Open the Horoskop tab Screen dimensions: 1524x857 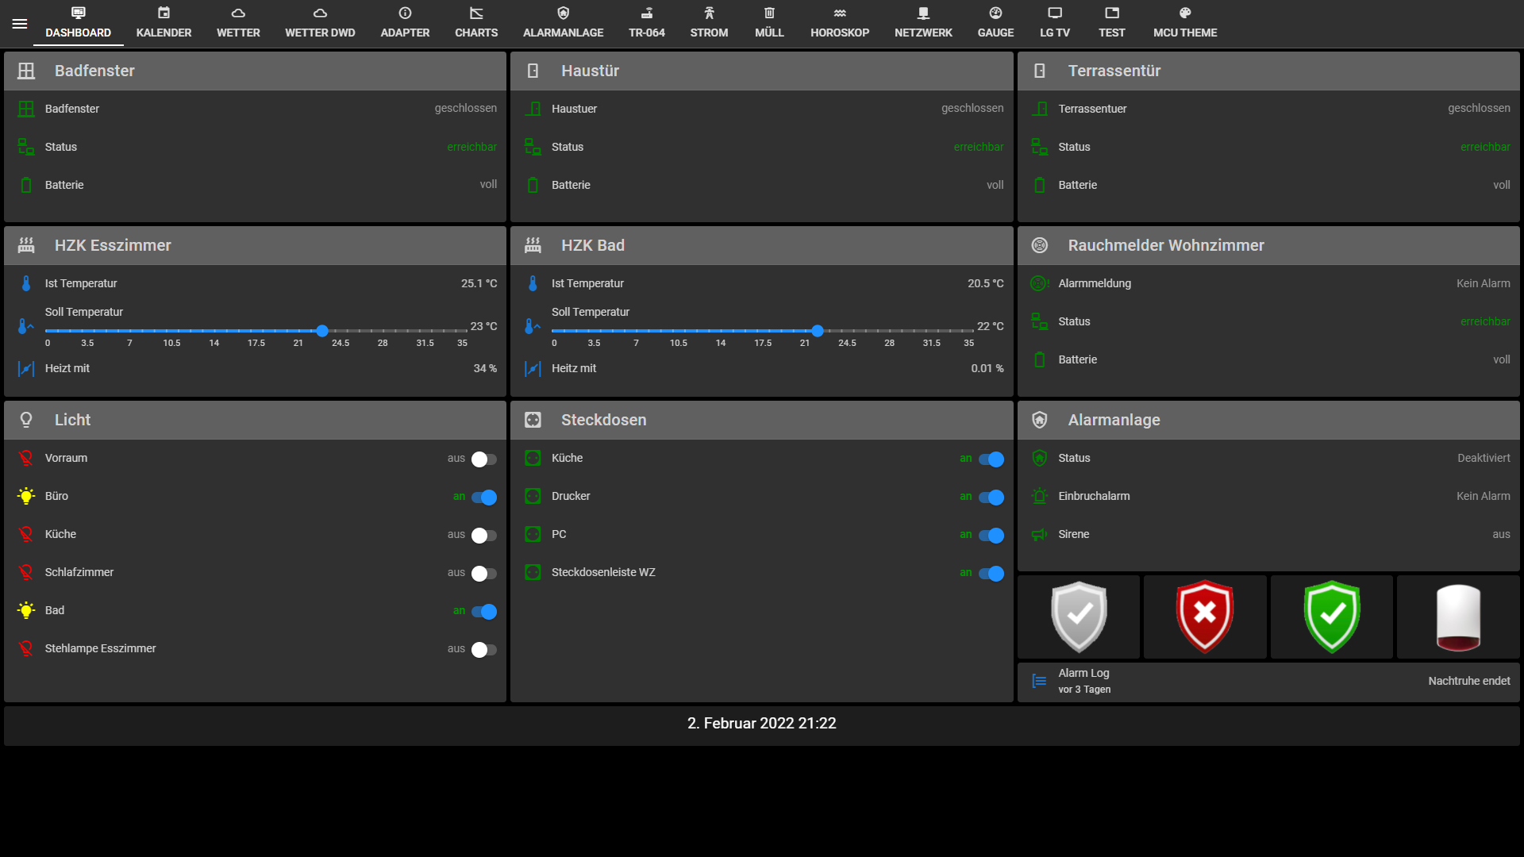[840, 23]
